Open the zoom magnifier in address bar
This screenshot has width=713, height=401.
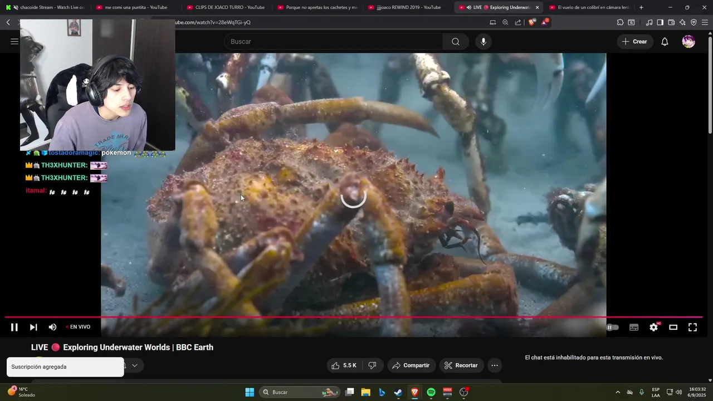tap(505, 22)
